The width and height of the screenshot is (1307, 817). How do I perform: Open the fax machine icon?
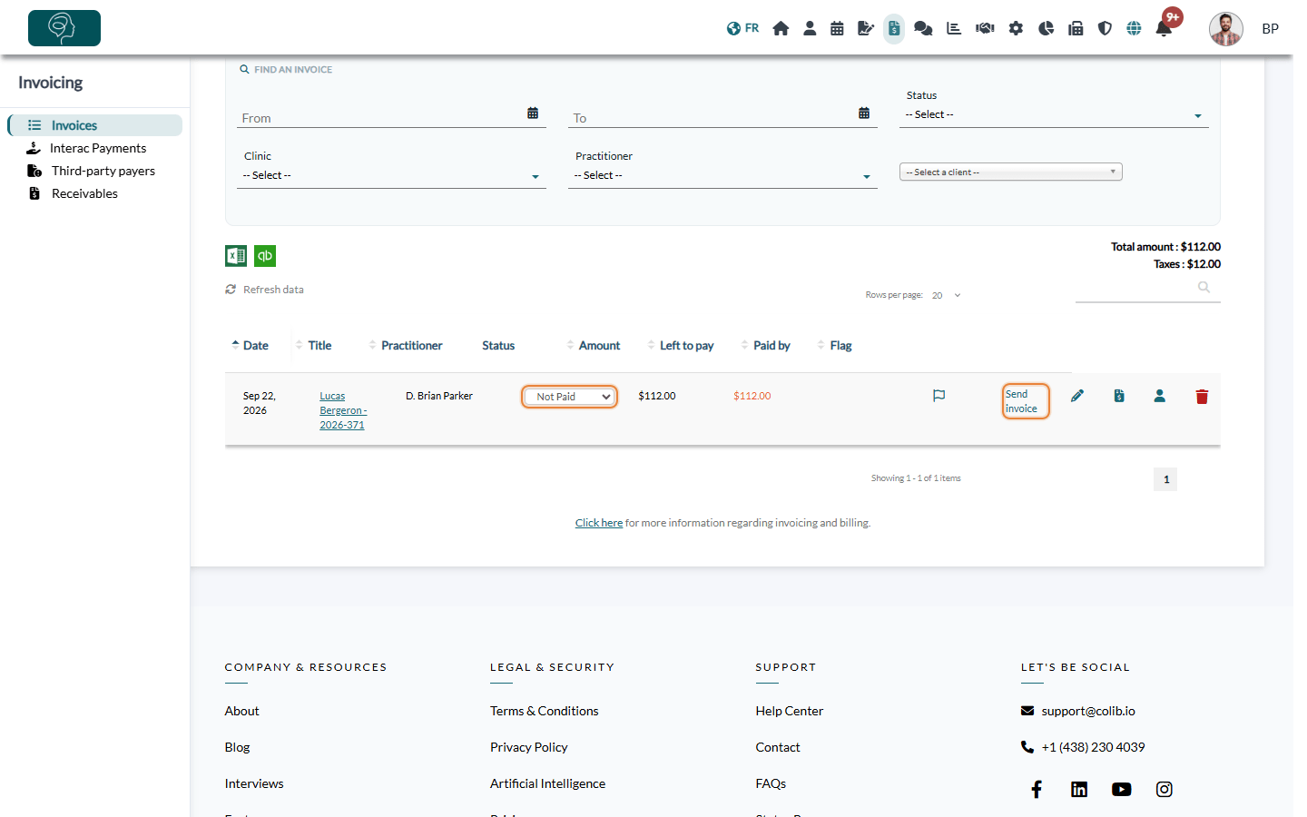pyautogui.click(x=1076, y=28)
